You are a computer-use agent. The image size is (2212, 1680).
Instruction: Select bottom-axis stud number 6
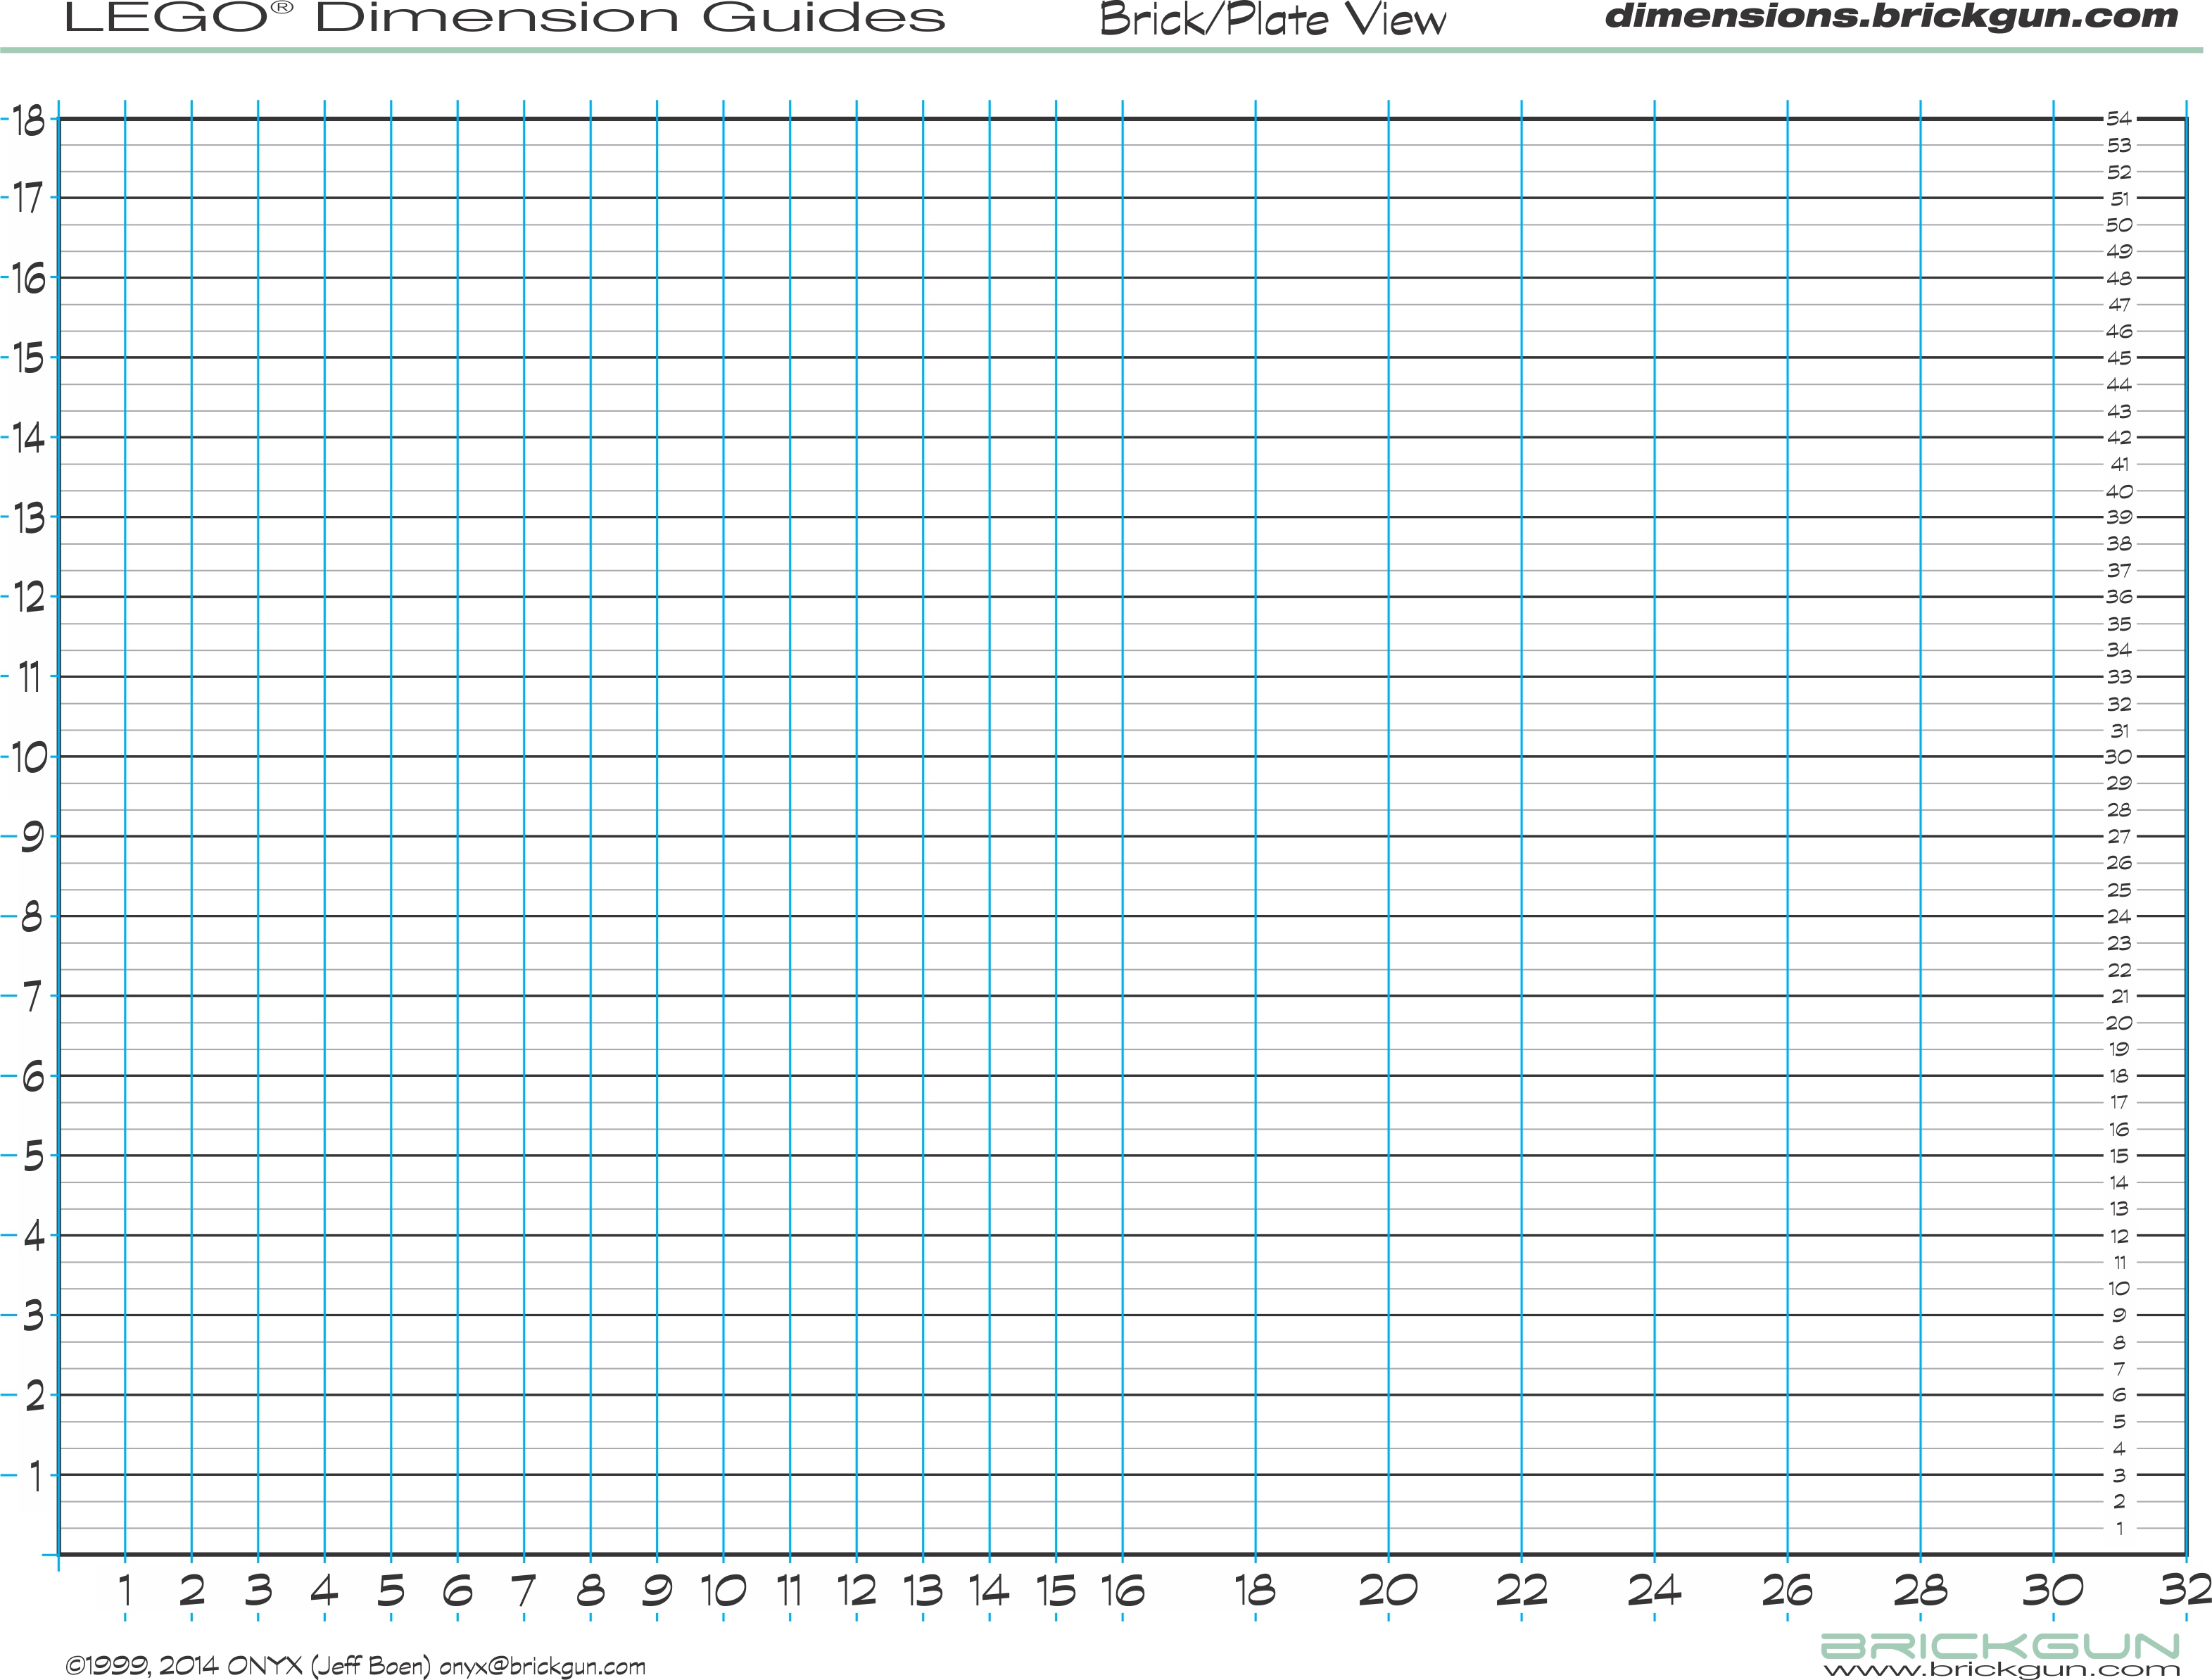457,1590
